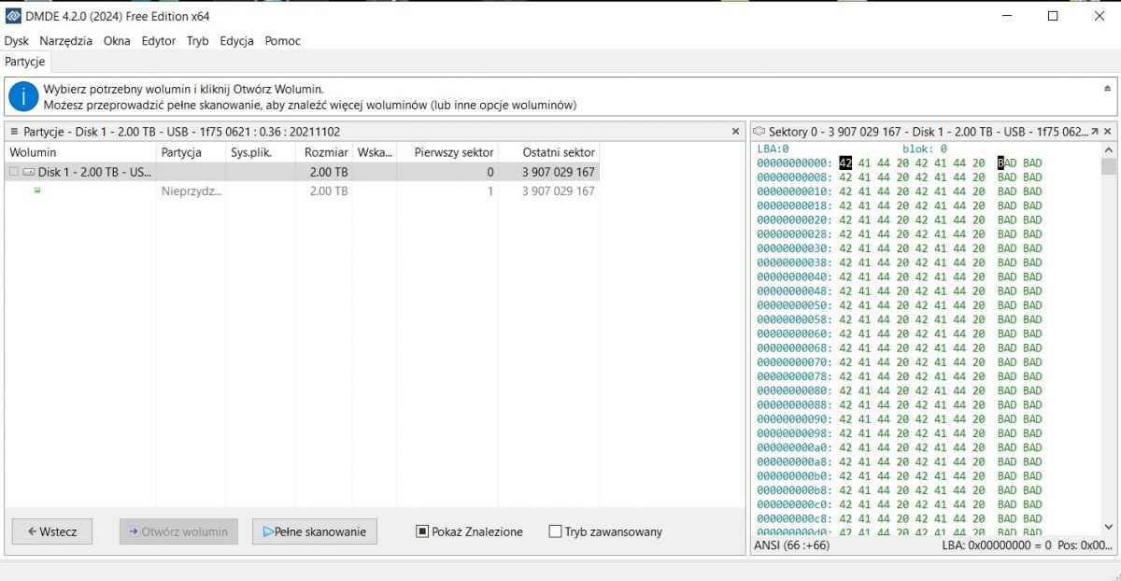Collapse the hint banner with the small arrow
Viewport: 1121px width, 581px height.
1108,88
